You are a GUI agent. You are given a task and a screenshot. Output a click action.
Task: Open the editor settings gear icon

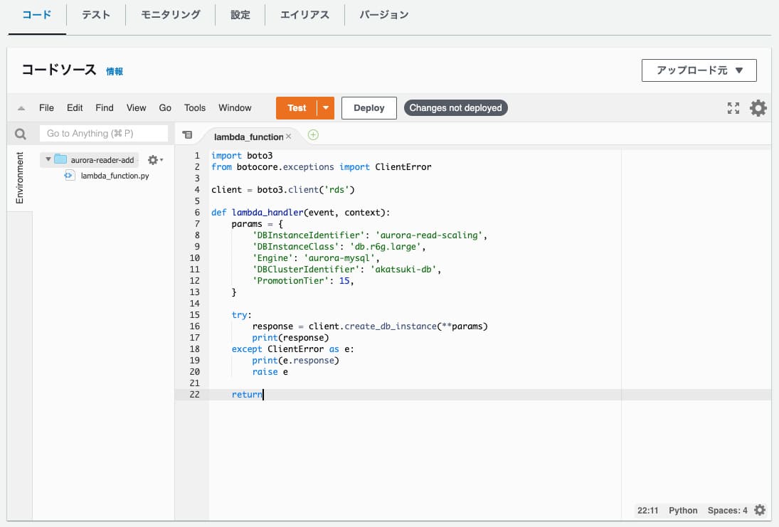pos(758,108)
